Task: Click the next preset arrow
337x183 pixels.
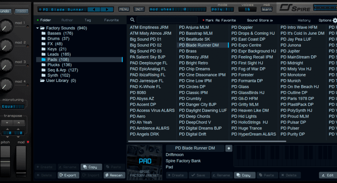Action: [107, 9]
